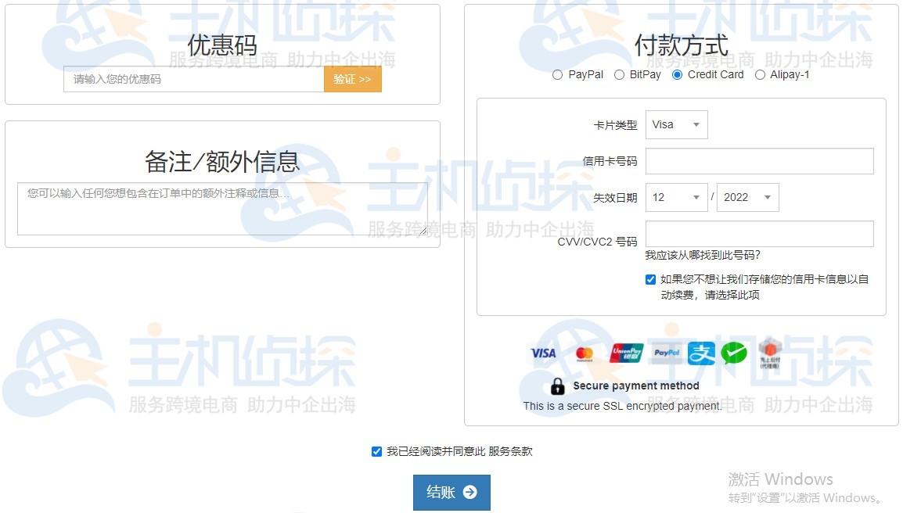The image size is (903, 513).
Task: Open the expiration year dropdown showing 2022
Action: 748,197
